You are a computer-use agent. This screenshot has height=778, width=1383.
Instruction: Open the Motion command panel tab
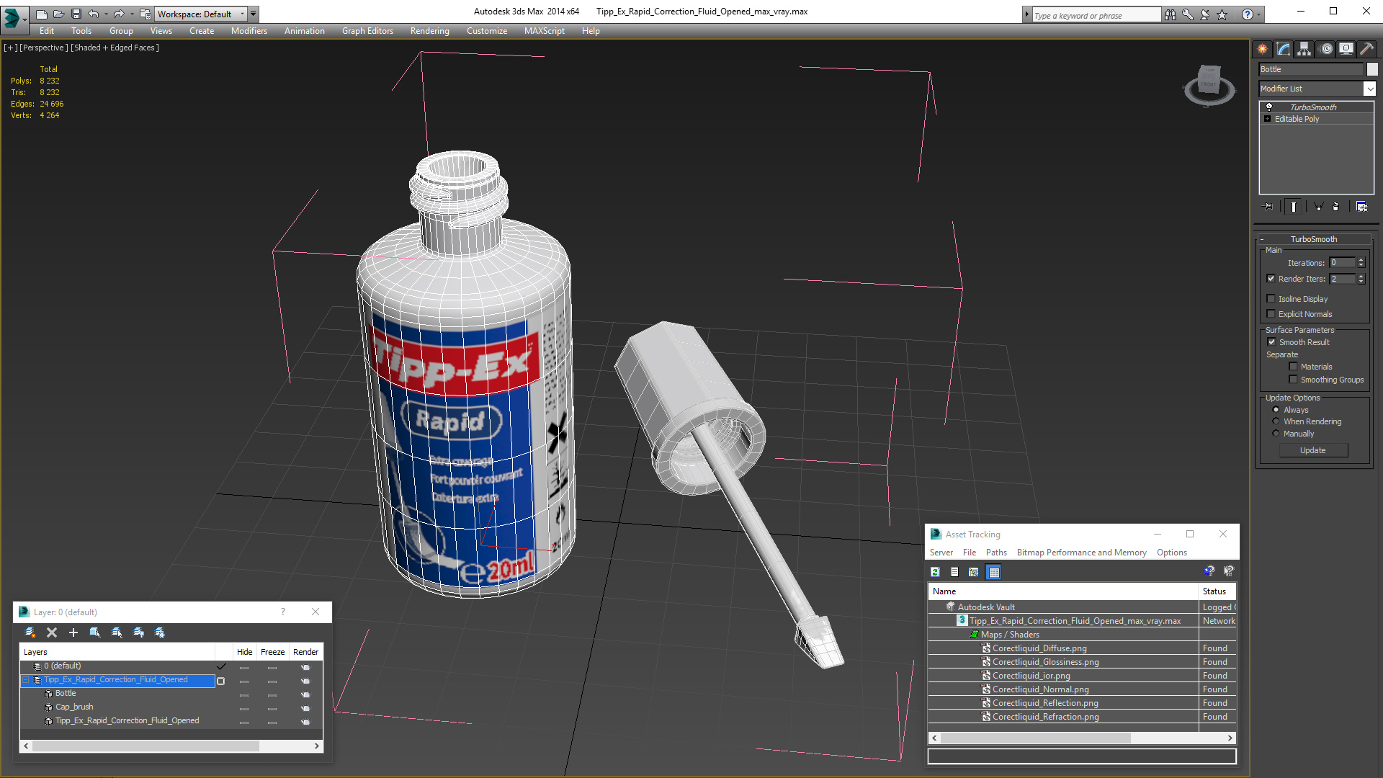coord(1326,49)
